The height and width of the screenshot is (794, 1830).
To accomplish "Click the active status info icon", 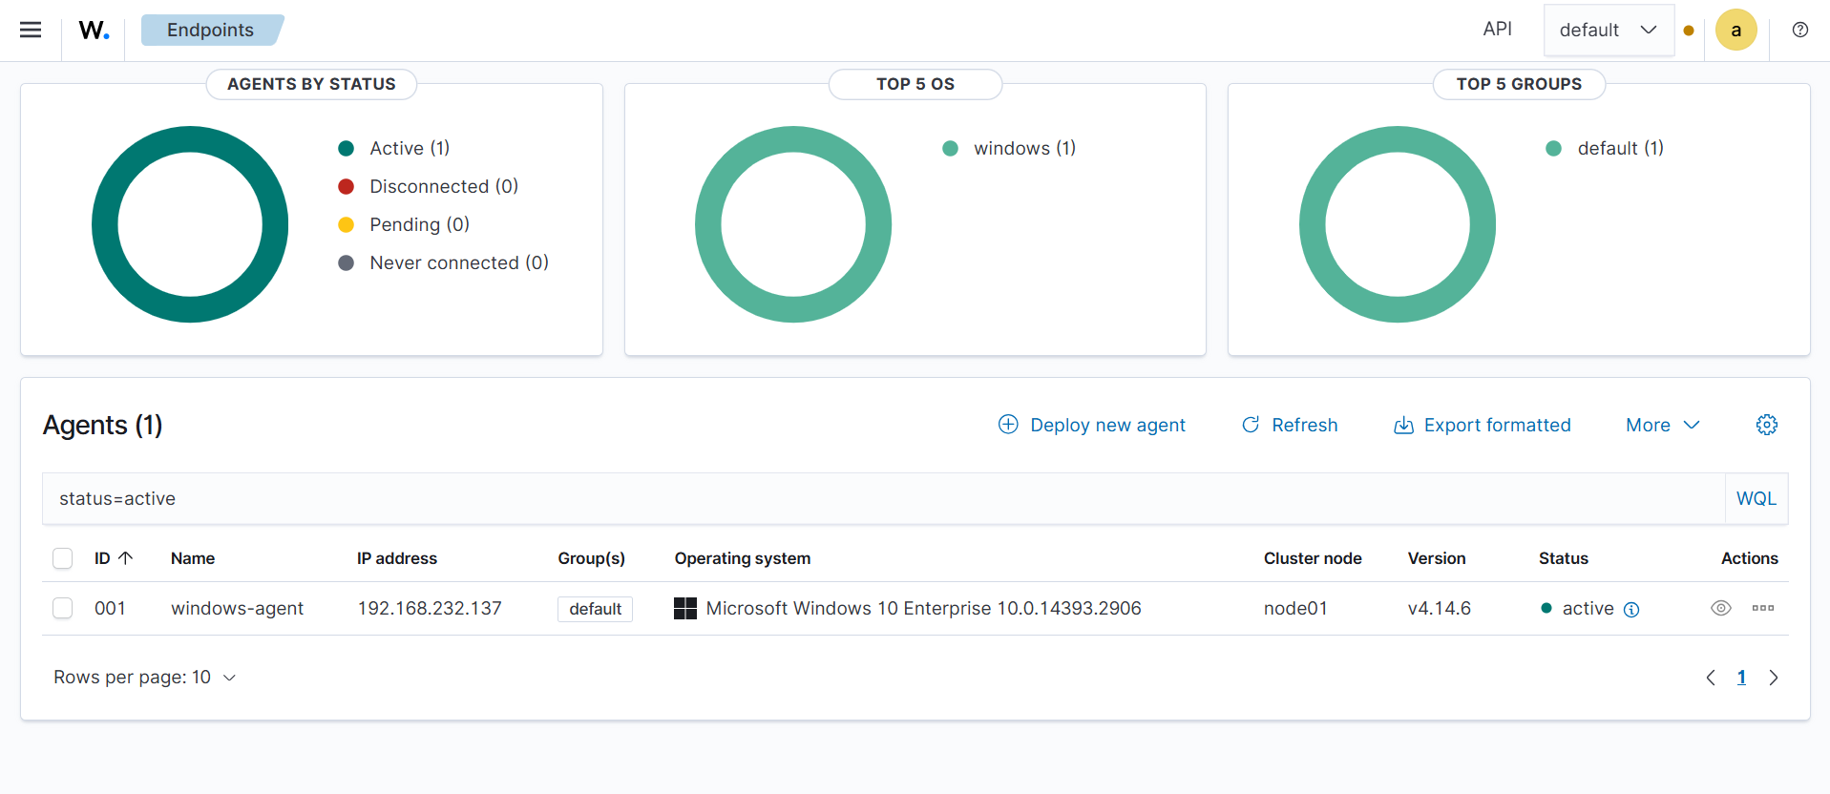I will click(1631, 609).
